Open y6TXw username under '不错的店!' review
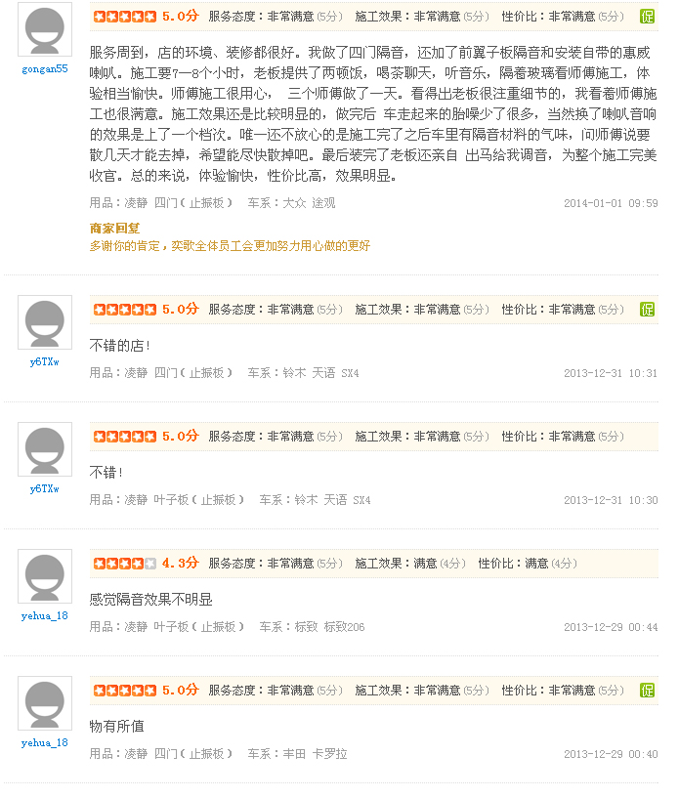 [45, 361]
